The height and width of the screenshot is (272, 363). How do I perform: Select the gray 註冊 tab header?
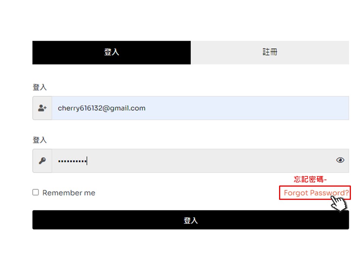coord(270,53)
